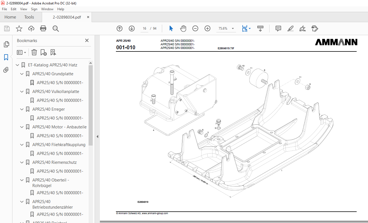Select the APR25/40 Motor - Anbauteile bookmark
Viewport: 368px width, 223px height.
pyautogui.click(x=59, y=127)
